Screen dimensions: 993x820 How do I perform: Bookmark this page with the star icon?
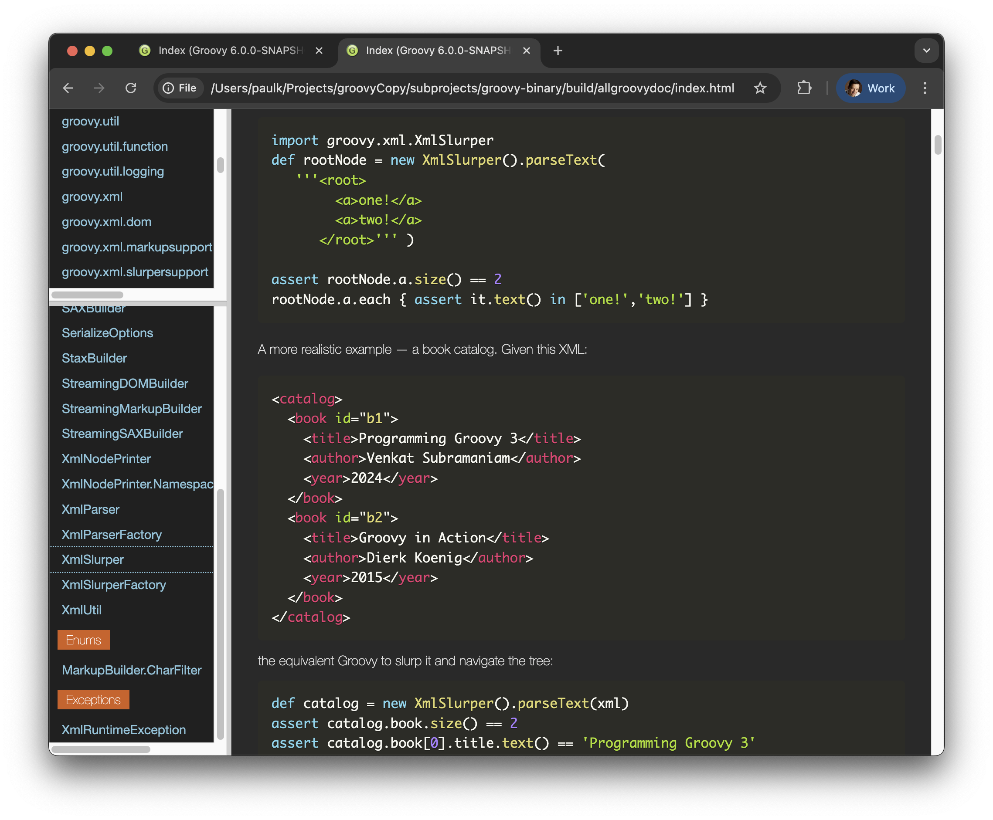tap(759, 88)
